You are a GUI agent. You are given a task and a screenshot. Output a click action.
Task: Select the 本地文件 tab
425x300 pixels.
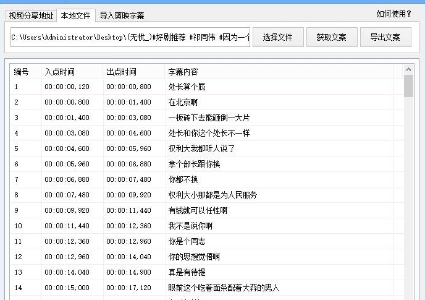tap(75, 15)
